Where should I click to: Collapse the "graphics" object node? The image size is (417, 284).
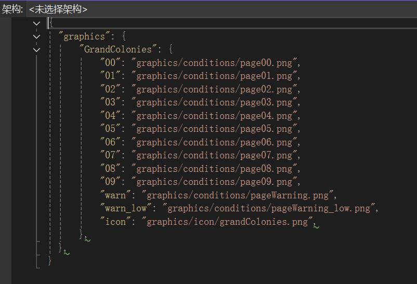pos(36,37)
